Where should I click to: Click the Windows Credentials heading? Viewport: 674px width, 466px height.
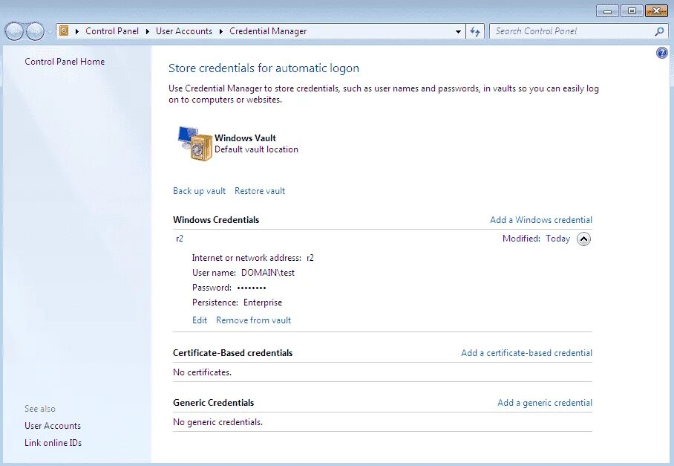[x=216, y=220]
